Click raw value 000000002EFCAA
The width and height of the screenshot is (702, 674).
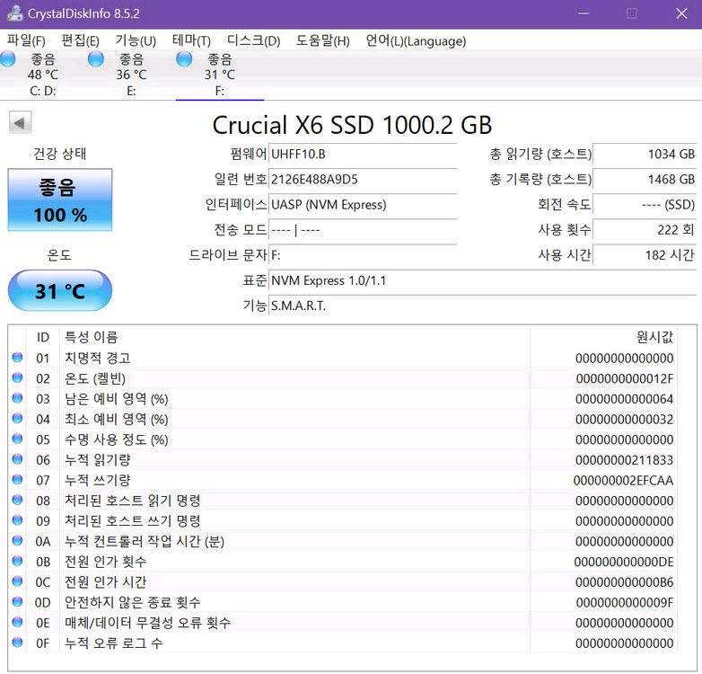pyautogui.click(x=624, y=480)
